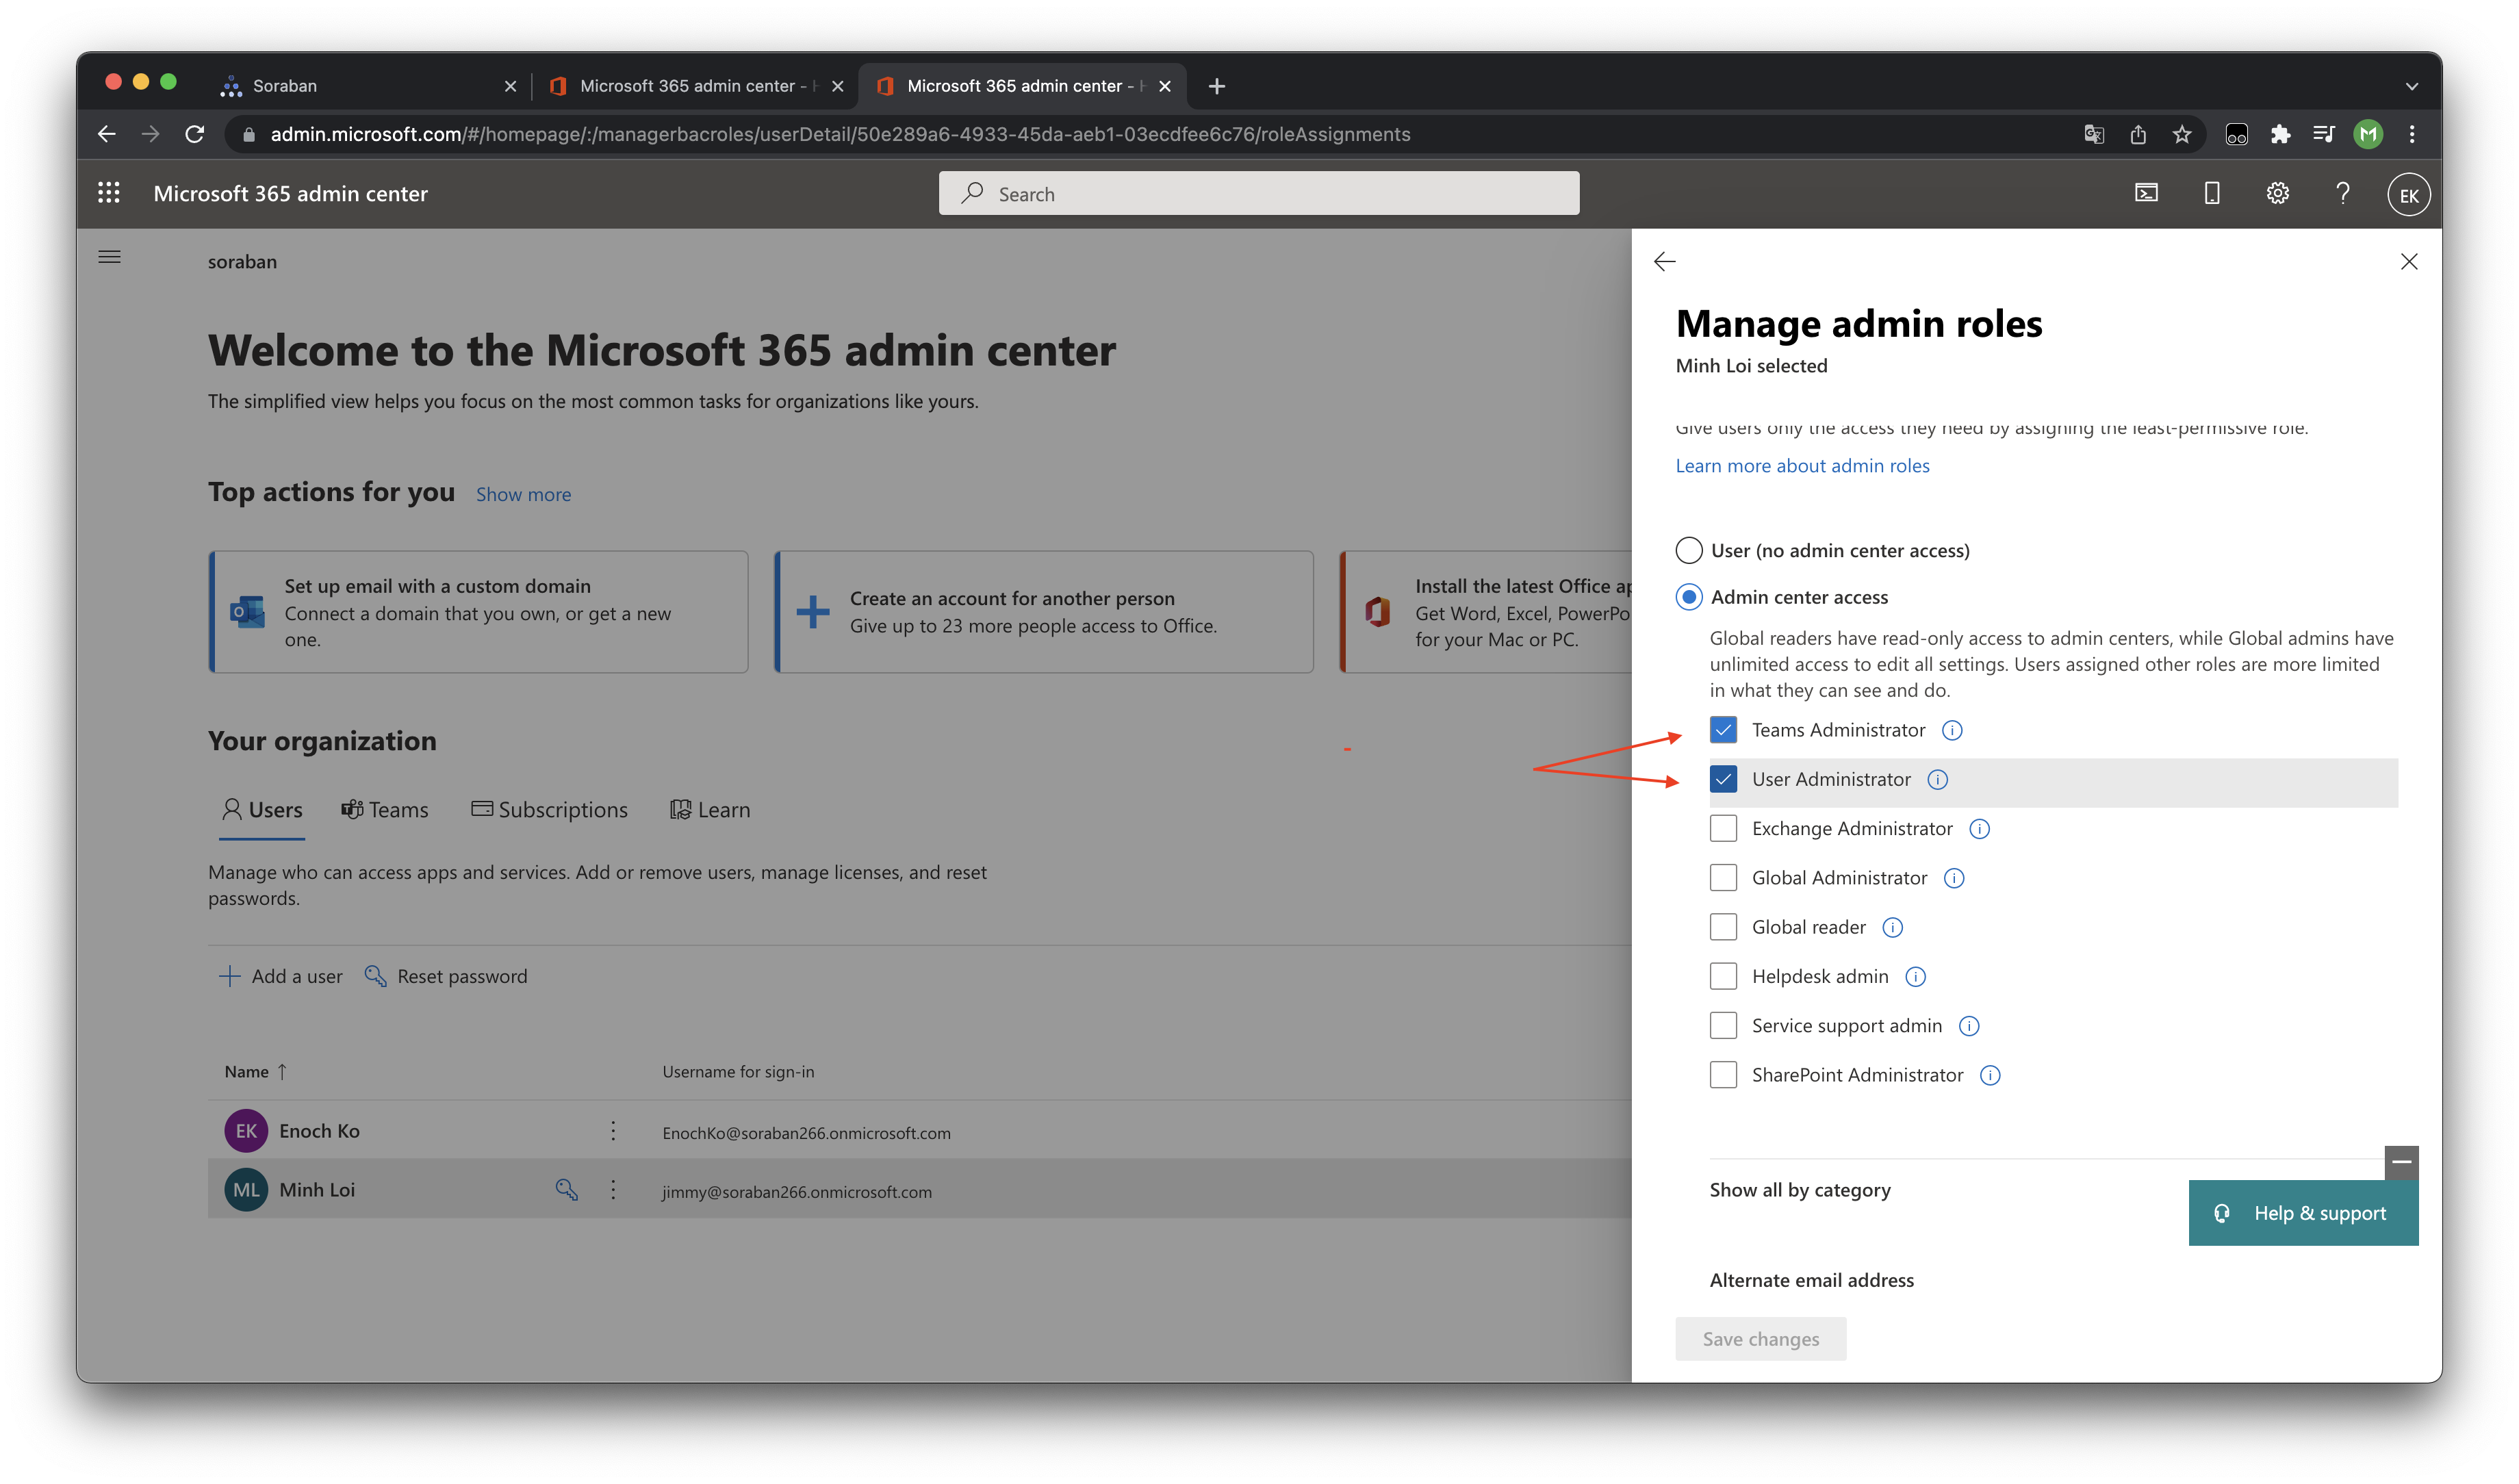Switch to Teams tab

[x=385, y=810]
